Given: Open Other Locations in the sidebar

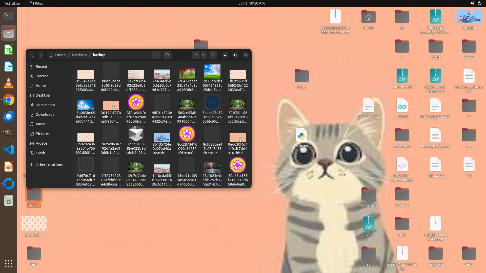Looking at the screenshot, I should pyautogui.click(x=49, y=165).
